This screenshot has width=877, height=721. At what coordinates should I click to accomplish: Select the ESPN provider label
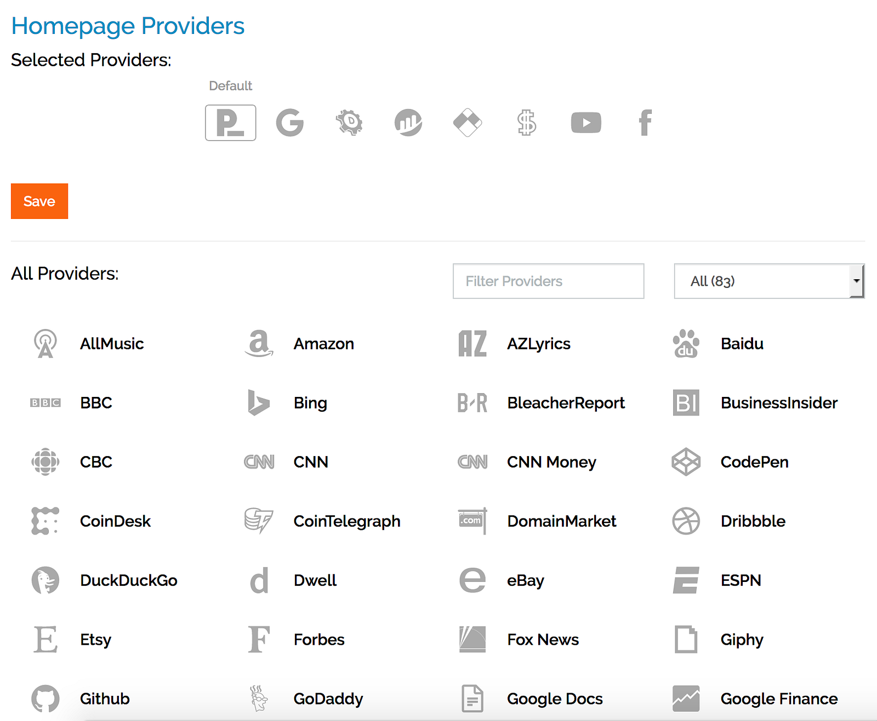tap(741, 580)
